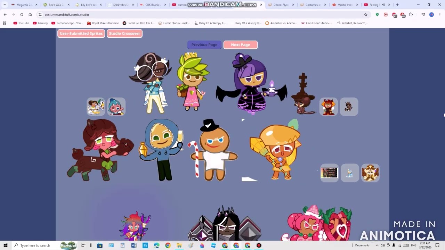This screenshot has height=250, width=445.
Task: Open Task View on the taskbar
Action: click(83, 245)
